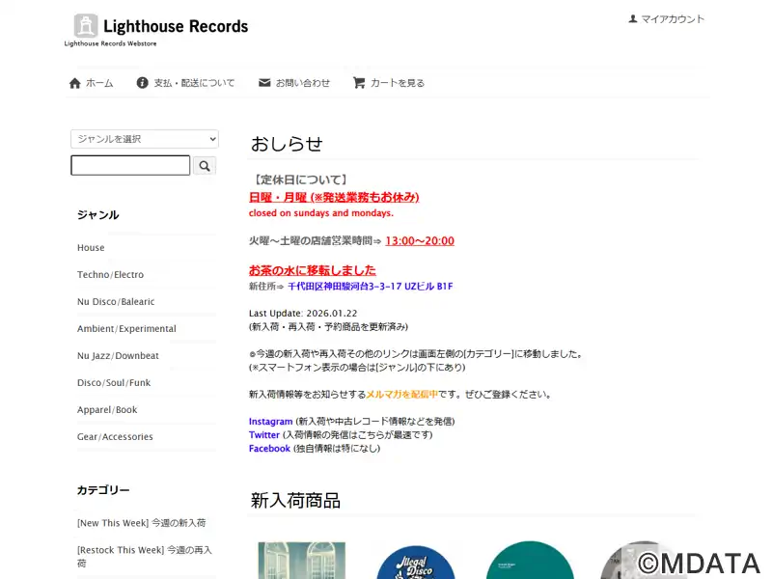Screen dimensions: 772x579
Task: Click the メルマガを配信中 newsletter link
Action: 401,395
